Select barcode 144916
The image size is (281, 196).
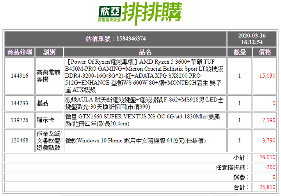[20, 76]
